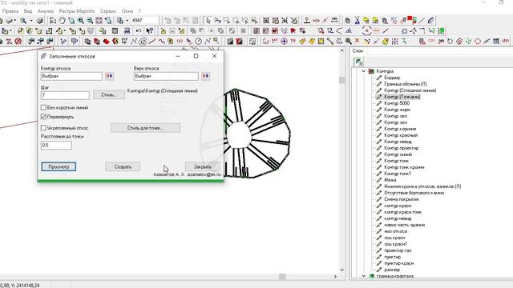Open the Анализ menu
This screenshot has height=288, width=513.
[46, 10]
